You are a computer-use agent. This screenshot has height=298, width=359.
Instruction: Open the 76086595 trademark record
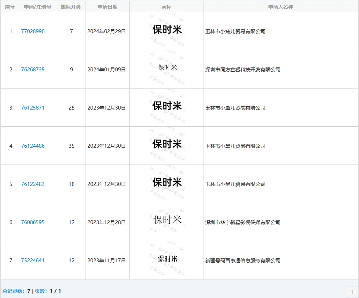[x=33, y=222]
